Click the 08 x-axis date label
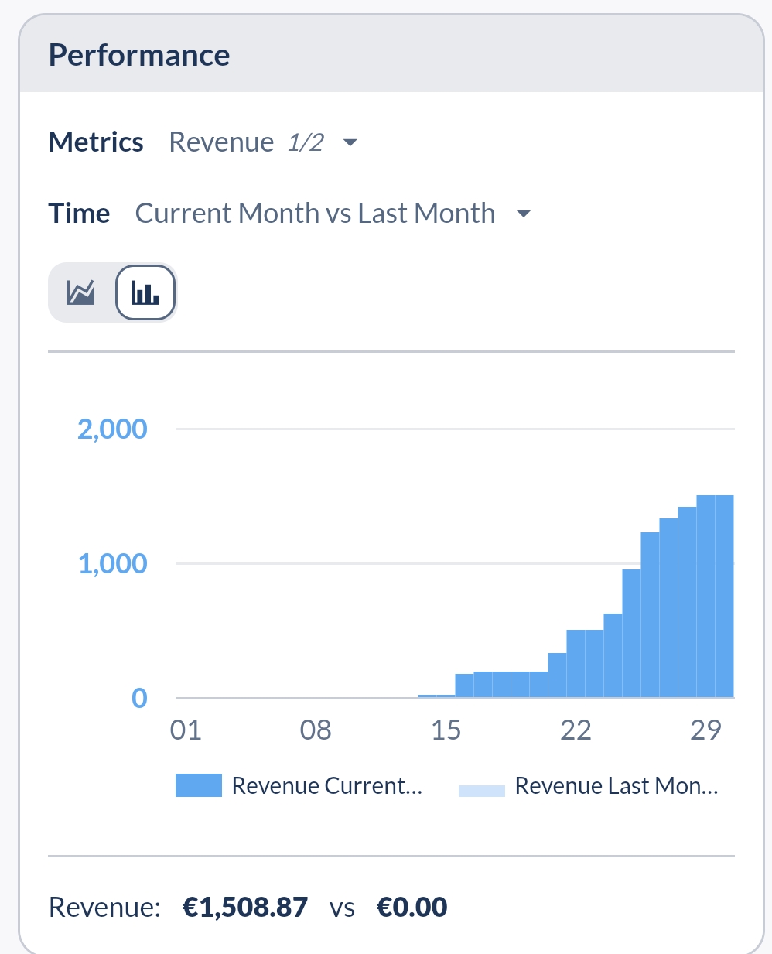This screenshot has height=954, width=772. pos(316,730)
